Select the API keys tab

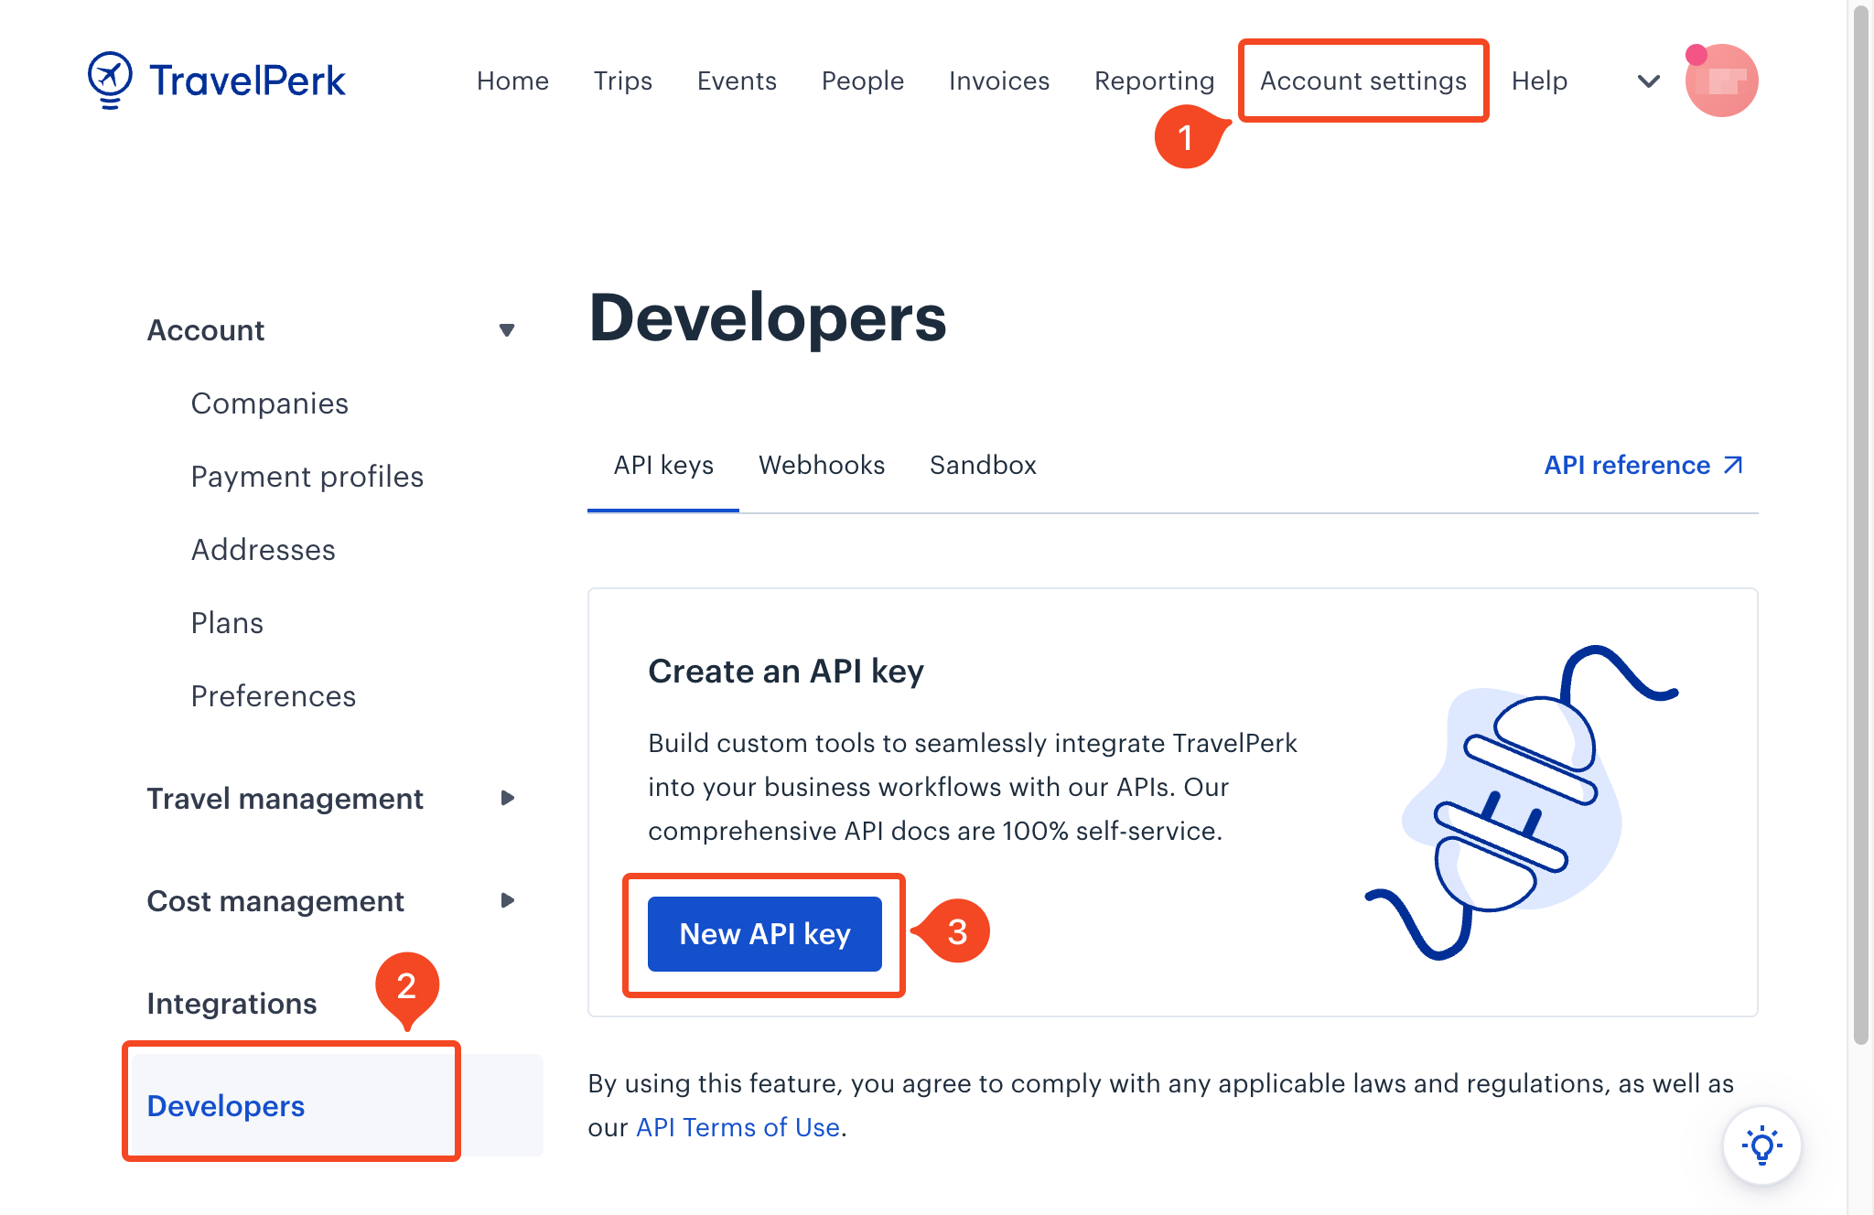pyautogui.click(x=663, y=466)
